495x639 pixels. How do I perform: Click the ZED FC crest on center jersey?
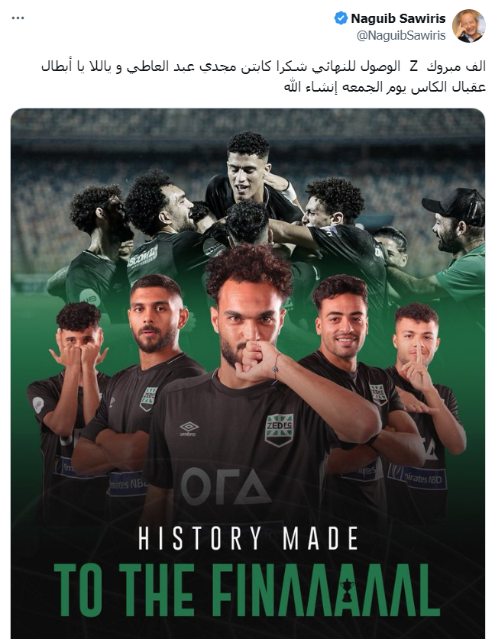(279, 430)
